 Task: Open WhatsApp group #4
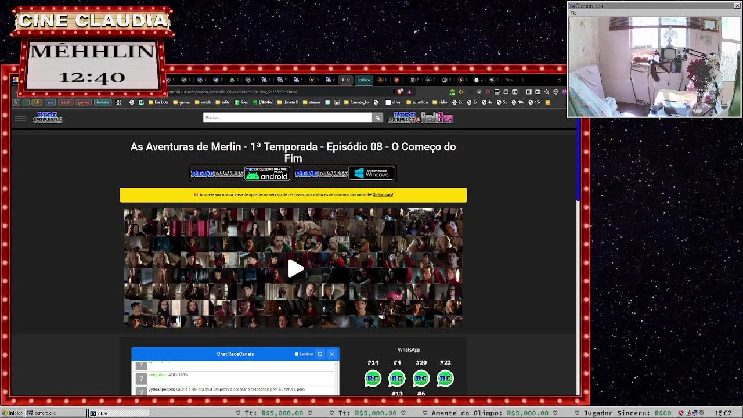[397, 379]
